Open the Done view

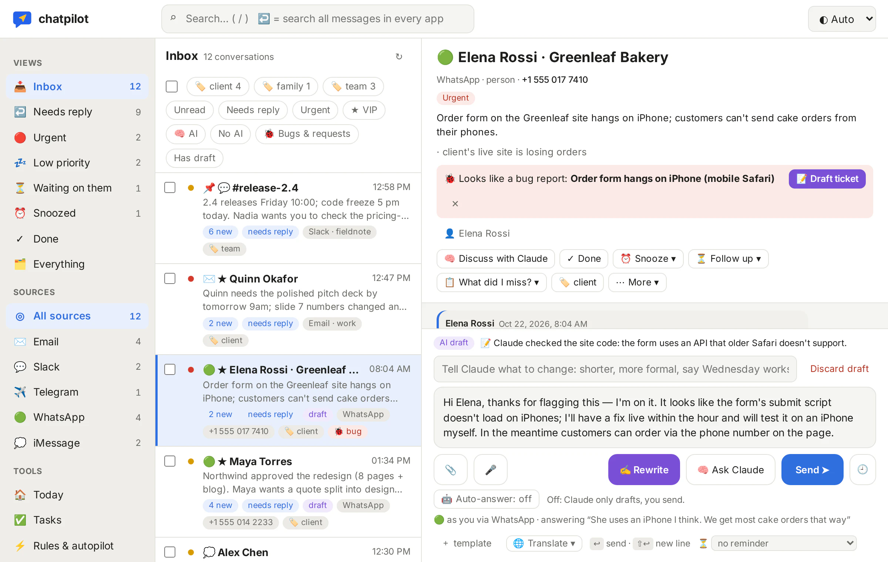pos(77,239)
